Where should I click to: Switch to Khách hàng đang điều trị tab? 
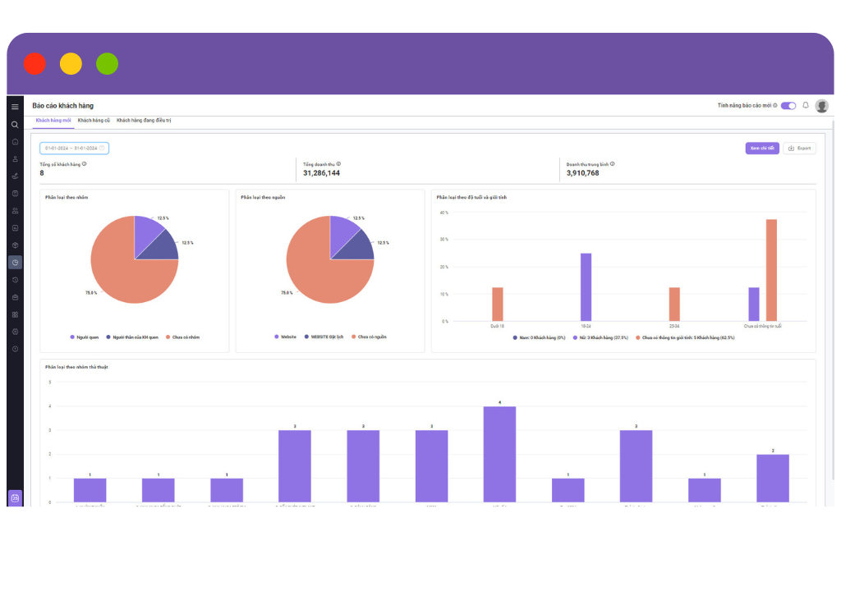click(144, 120)
